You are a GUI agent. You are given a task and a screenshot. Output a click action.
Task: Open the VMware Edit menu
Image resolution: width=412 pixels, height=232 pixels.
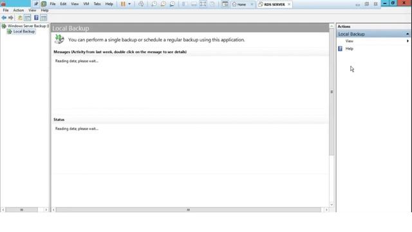point(63,4)
